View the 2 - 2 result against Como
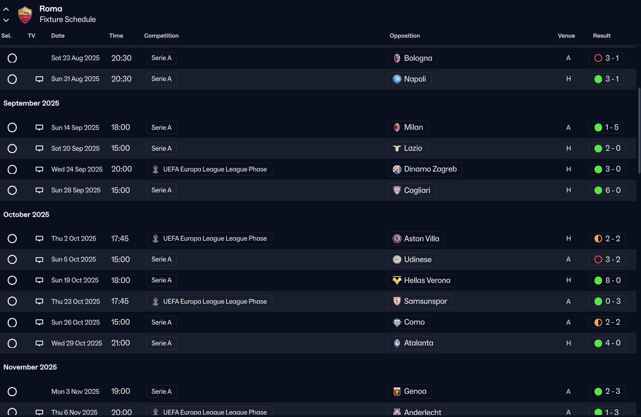 (x=607, y=322)
